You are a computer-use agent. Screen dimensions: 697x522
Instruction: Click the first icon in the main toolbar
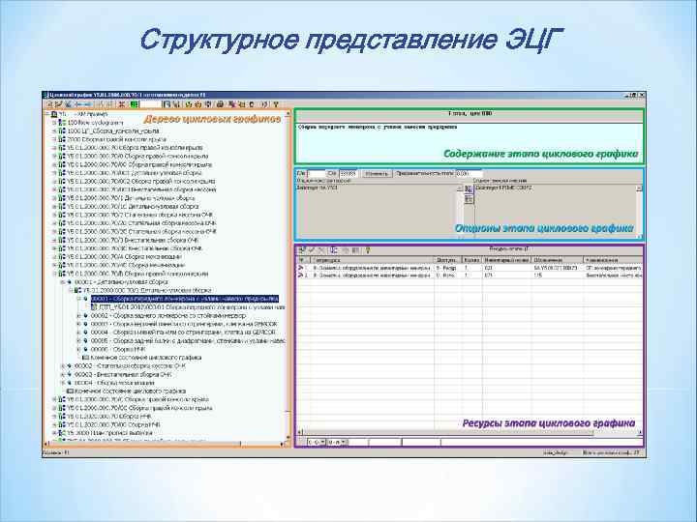click(49, 104)
